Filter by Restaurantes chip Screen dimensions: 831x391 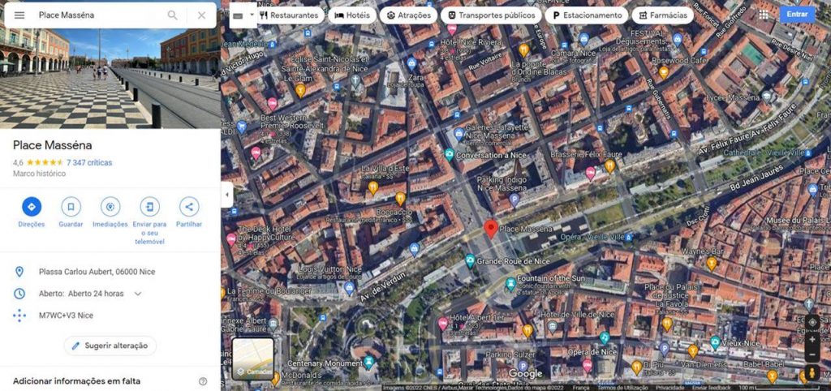[289, 15]
